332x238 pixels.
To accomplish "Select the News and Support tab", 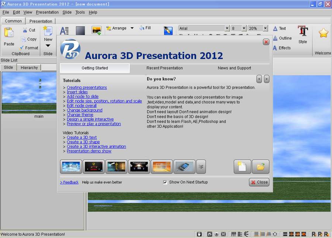I will point(234,68).
